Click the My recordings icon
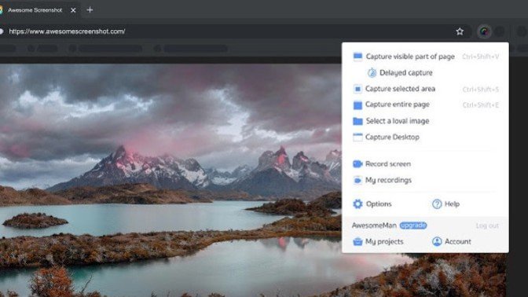This screenshot has height=297, width=528. coord(357,180)
